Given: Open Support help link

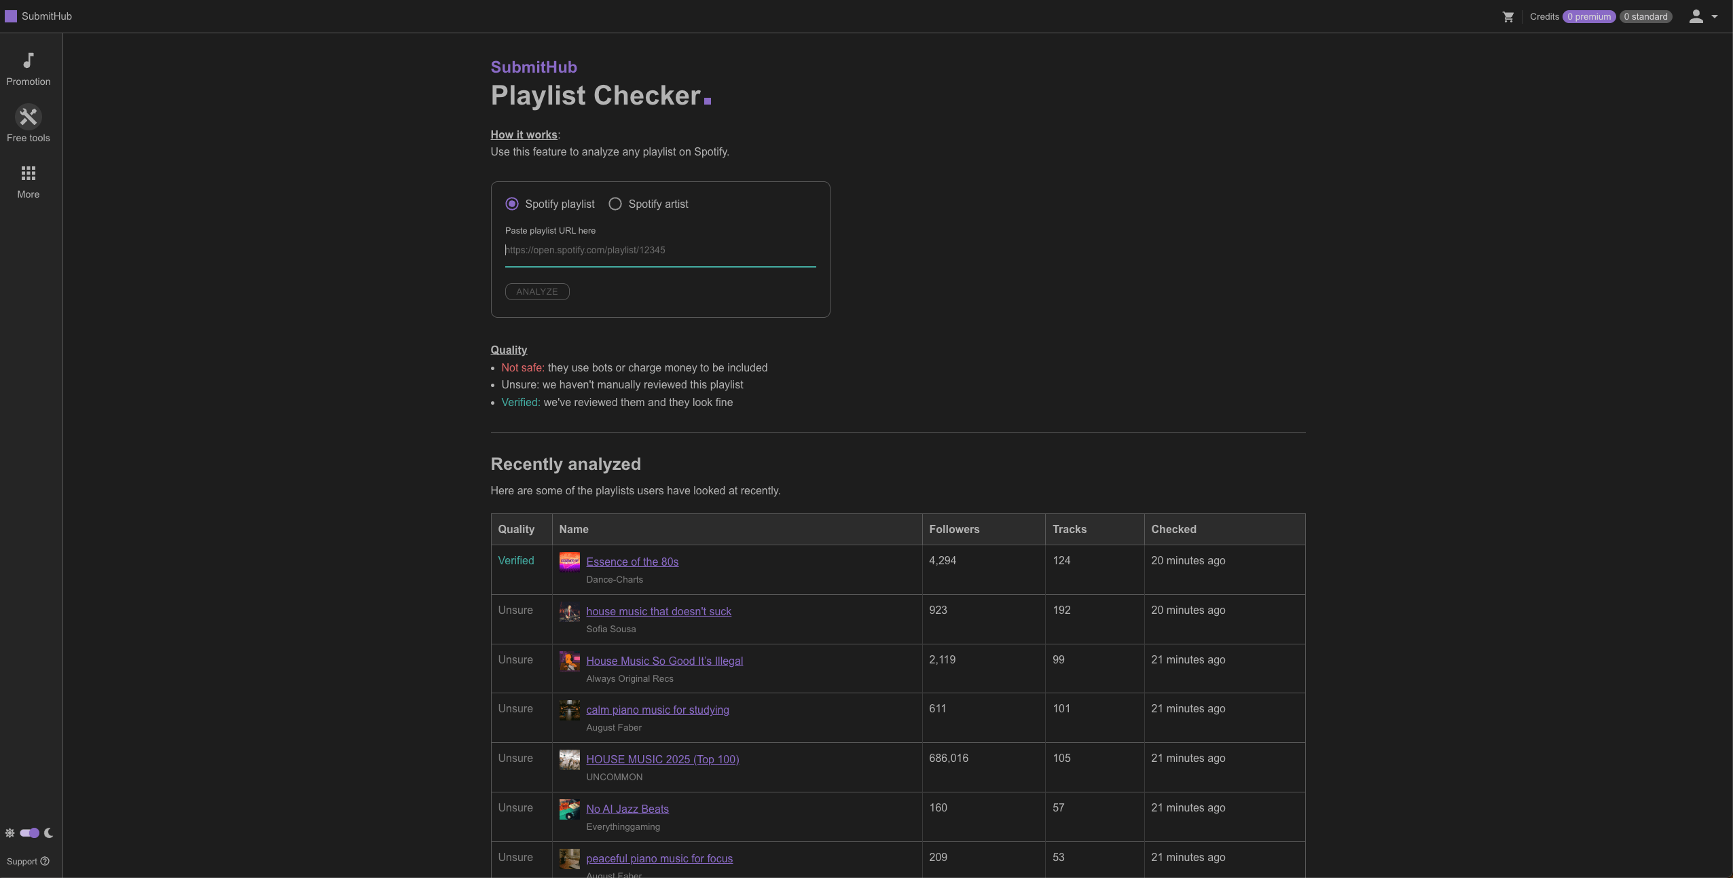Looking at the screenshot, I should coord(28,861).
